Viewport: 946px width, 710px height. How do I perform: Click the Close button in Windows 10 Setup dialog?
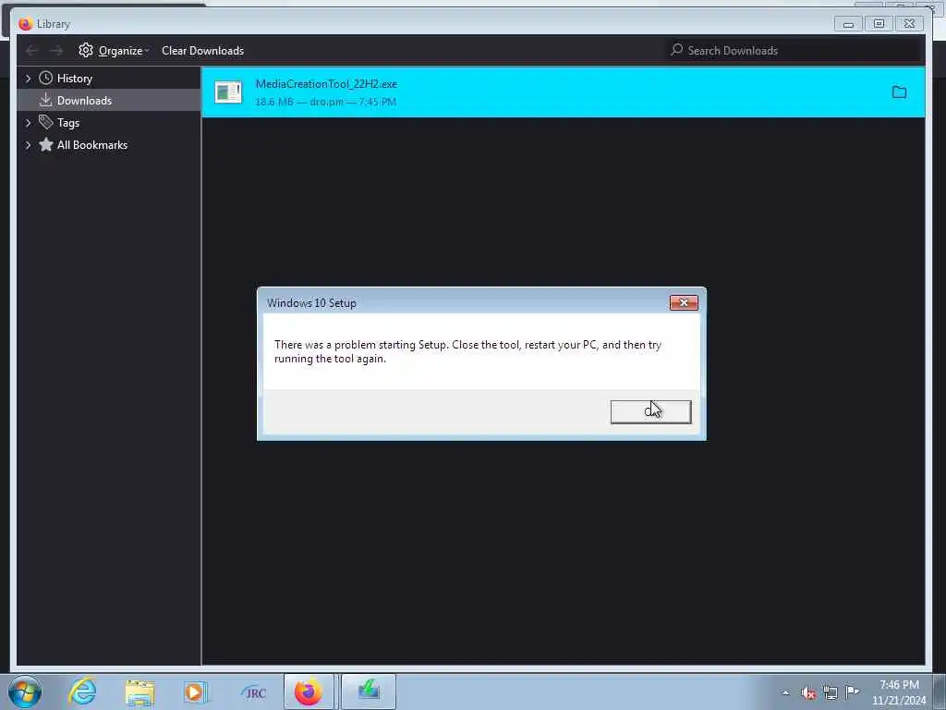coord(650,411)
